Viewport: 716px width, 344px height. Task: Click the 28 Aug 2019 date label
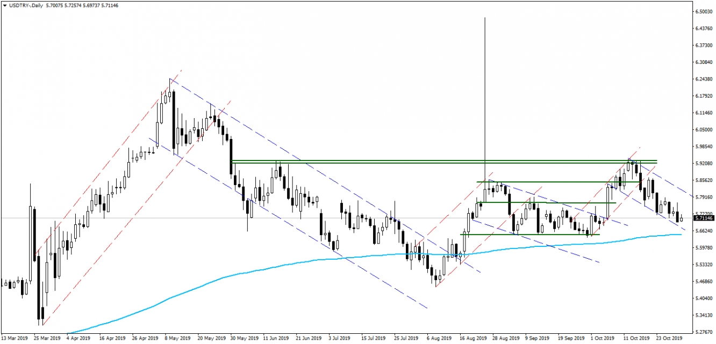click(x=506, y=339)
